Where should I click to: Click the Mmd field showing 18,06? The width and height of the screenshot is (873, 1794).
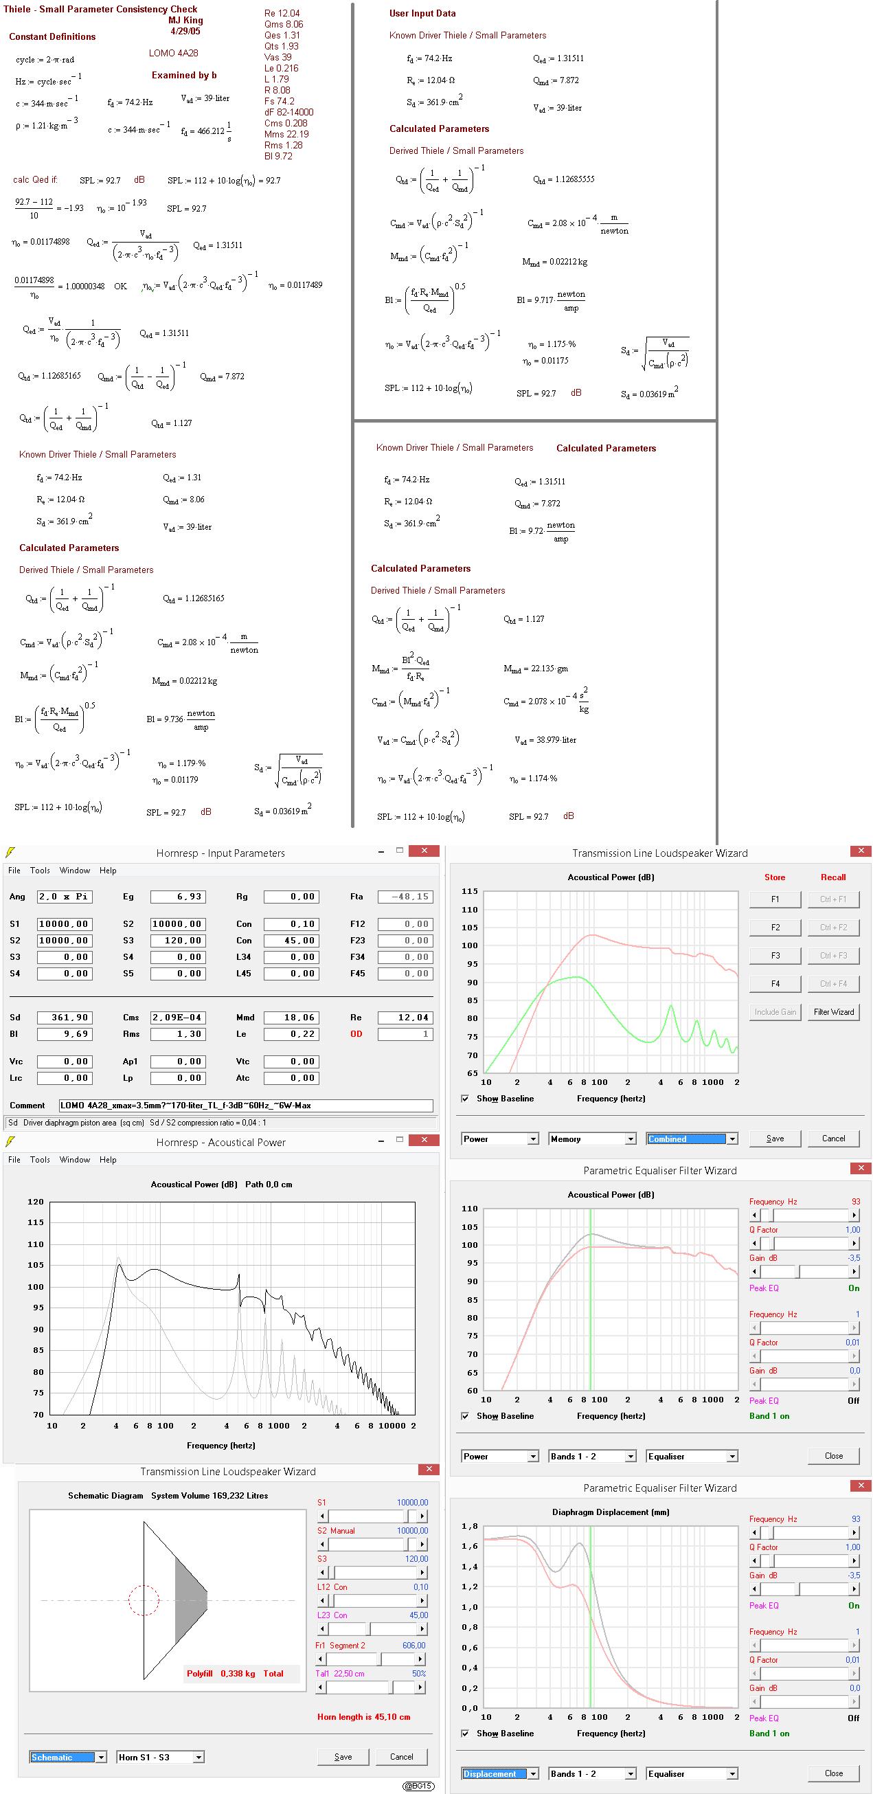[x=291, y=1018]
